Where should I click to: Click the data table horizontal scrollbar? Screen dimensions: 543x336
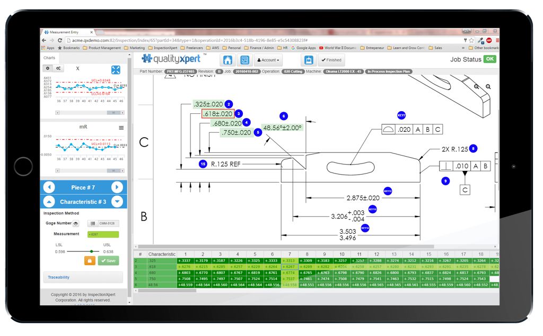[x=167, y=290]
